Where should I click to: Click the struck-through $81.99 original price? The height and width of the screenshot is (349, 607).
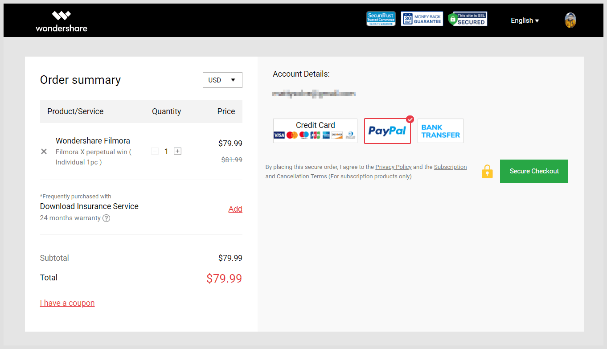(232, 160)
